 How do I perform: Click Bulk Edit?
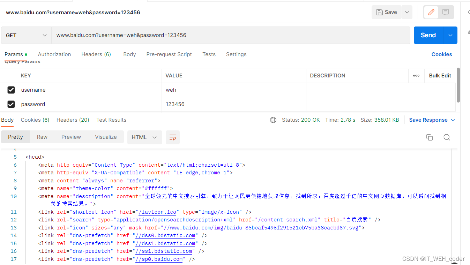click(x=440, y=76)
